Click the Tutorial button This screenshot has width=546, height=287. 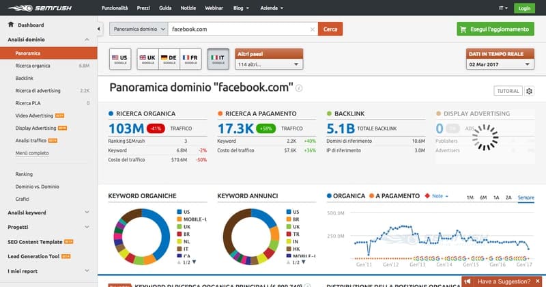click(x=508, y=91)
